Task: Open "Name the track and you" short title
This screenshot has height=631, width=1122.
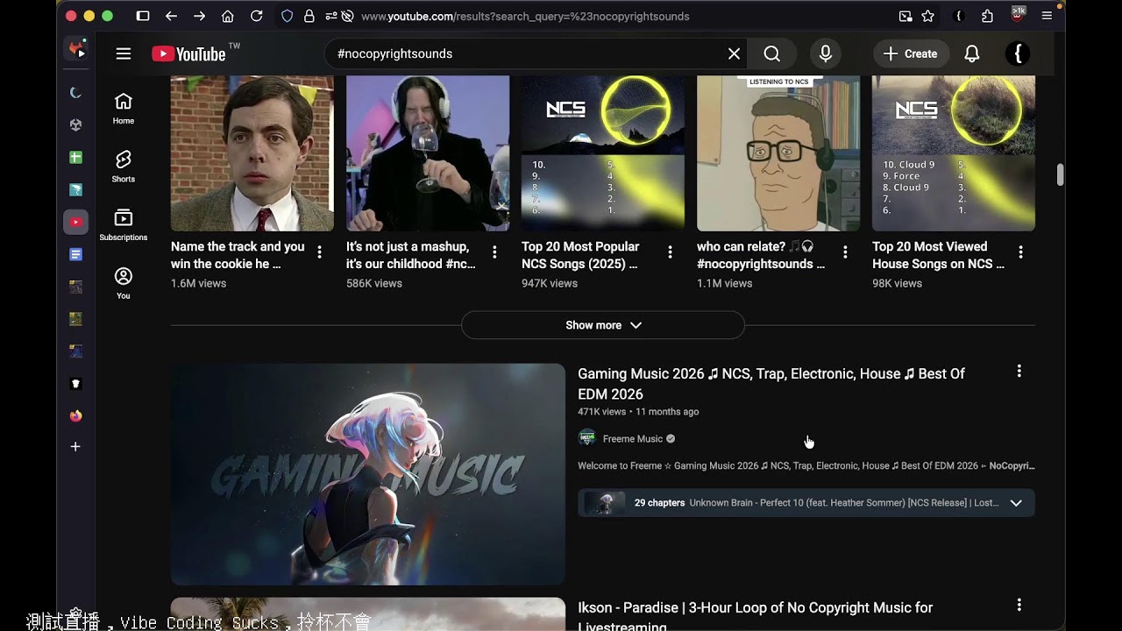Action: tap(238, 255)
